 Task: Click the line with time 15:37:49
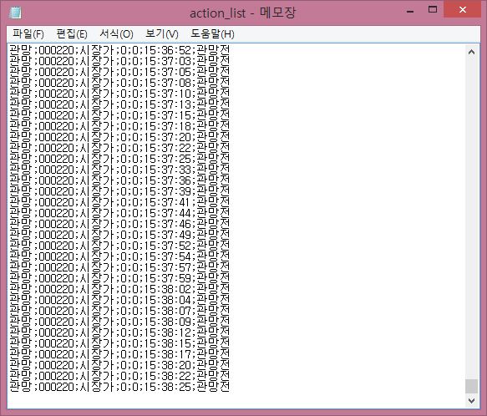(x=119, y=236)
